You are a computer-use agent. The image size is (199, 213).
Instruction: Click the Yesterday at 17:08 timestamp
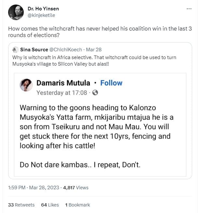(61, 93)
